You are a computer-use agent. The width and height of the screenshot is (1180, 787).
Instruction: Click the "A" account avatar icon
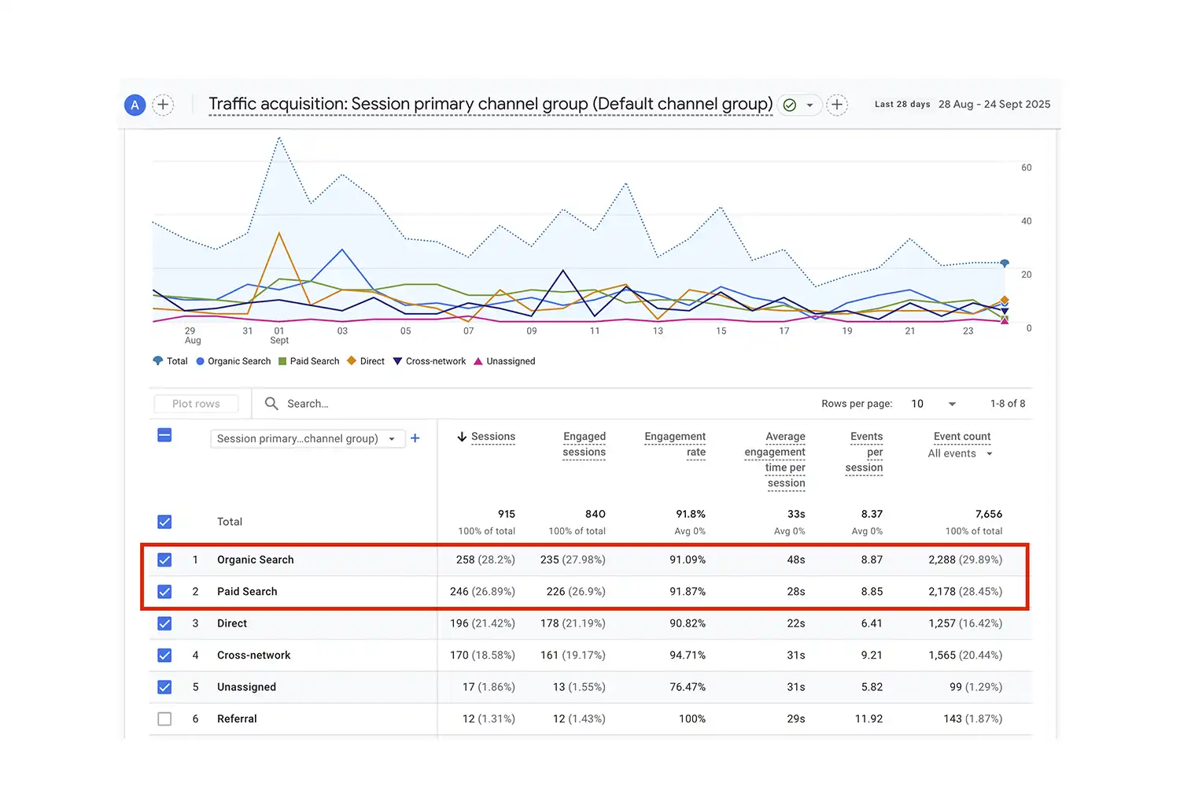click(135, 105)
